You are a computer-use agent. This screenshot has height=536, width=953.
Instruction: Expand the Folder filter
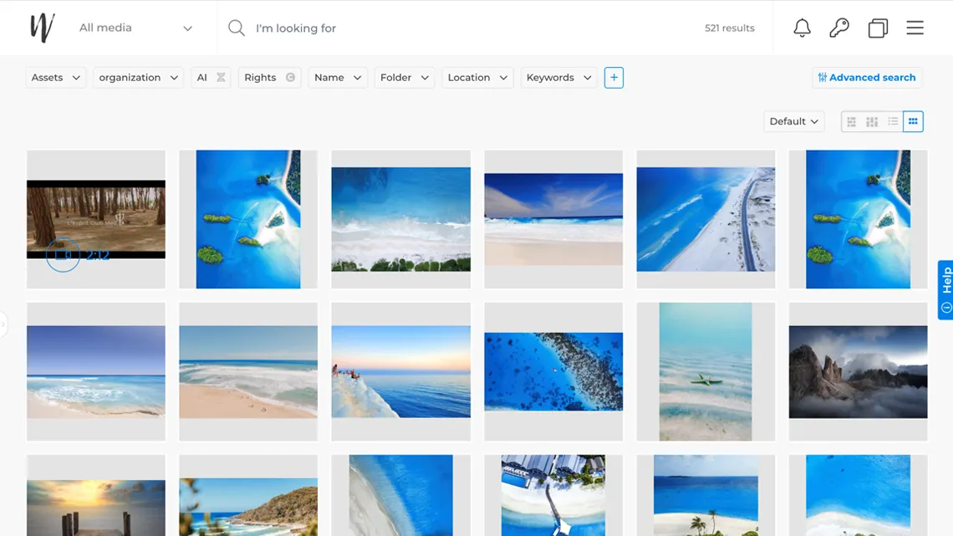tap(404, 78)
